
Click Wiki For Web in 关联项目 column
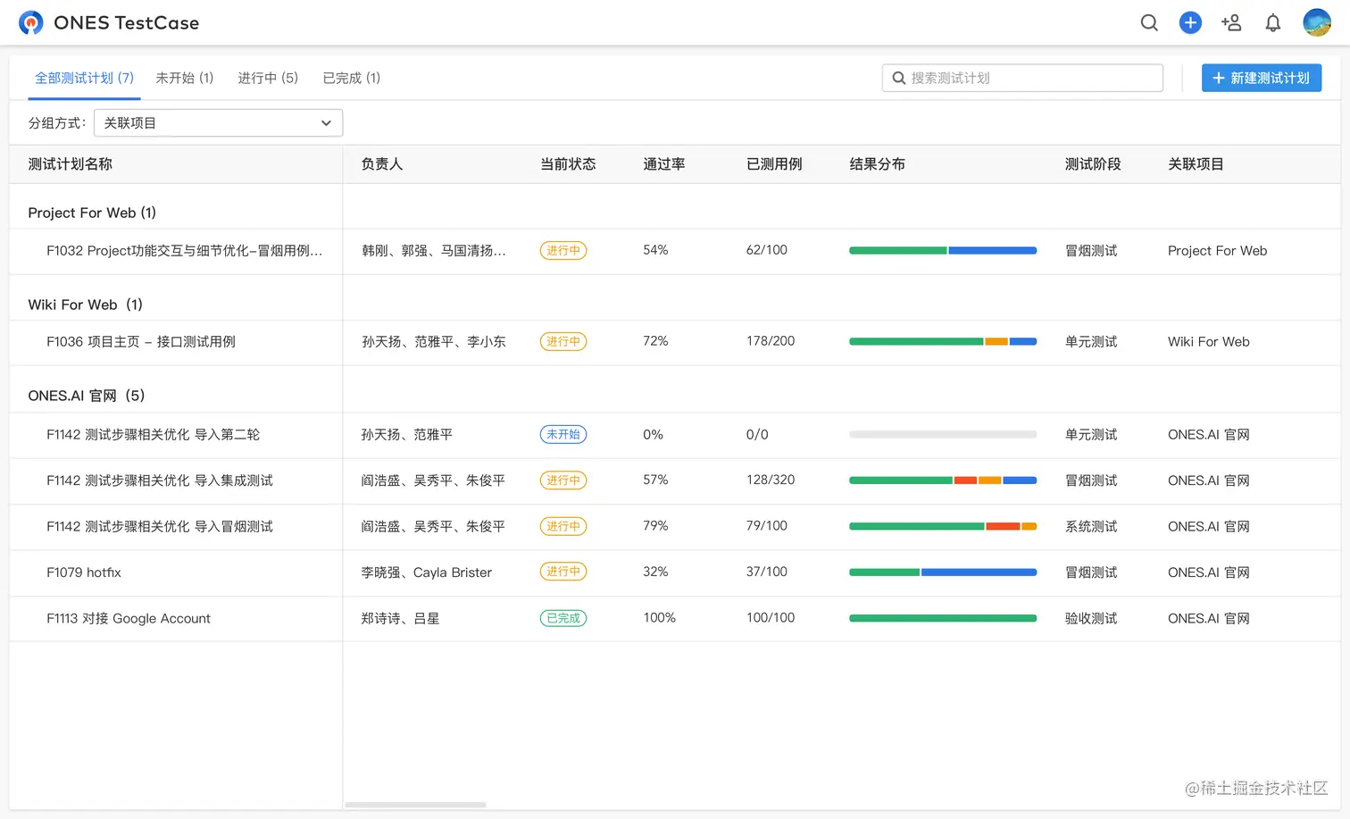[1209, 342]
